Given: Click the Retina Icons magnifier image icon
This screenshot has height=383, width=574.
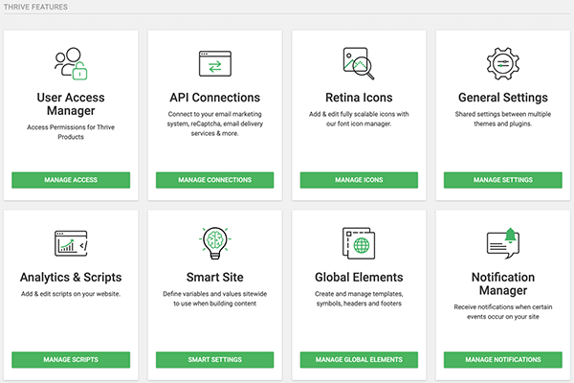Looking at the screenshot, I should [359, 63].
